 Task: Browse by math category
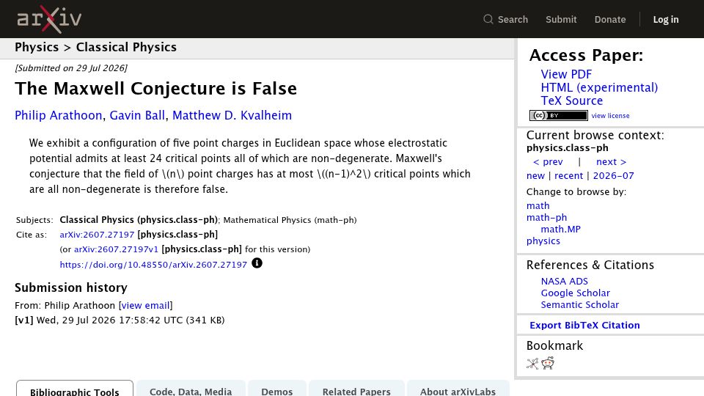tap(538, 205)
